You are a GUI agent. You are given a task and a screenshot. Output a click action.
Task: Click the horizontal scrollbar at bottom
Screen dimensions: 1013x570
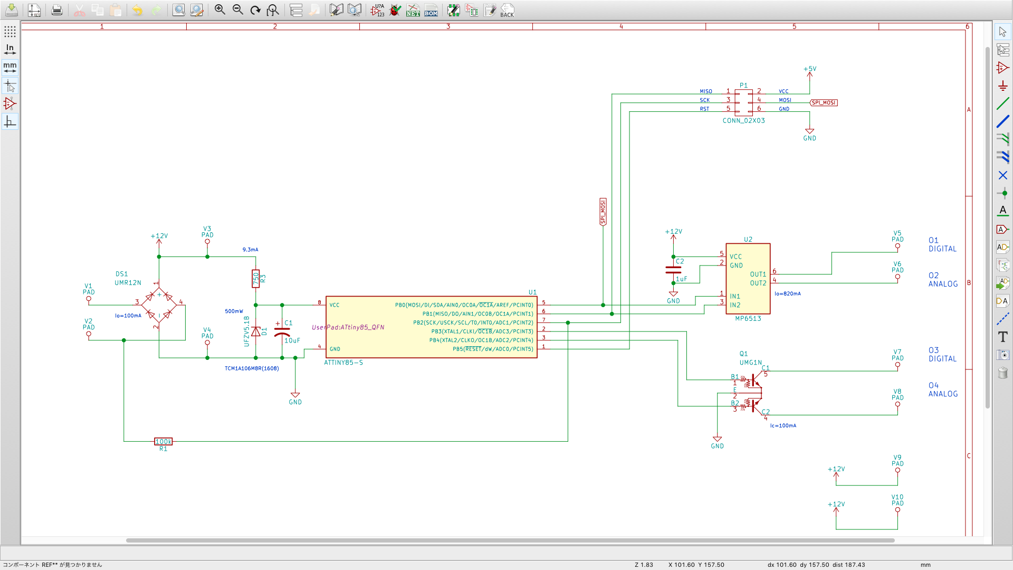510,540
